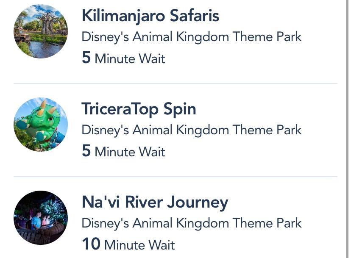Select the park name under Na'vi River Journey

[191, 223]
